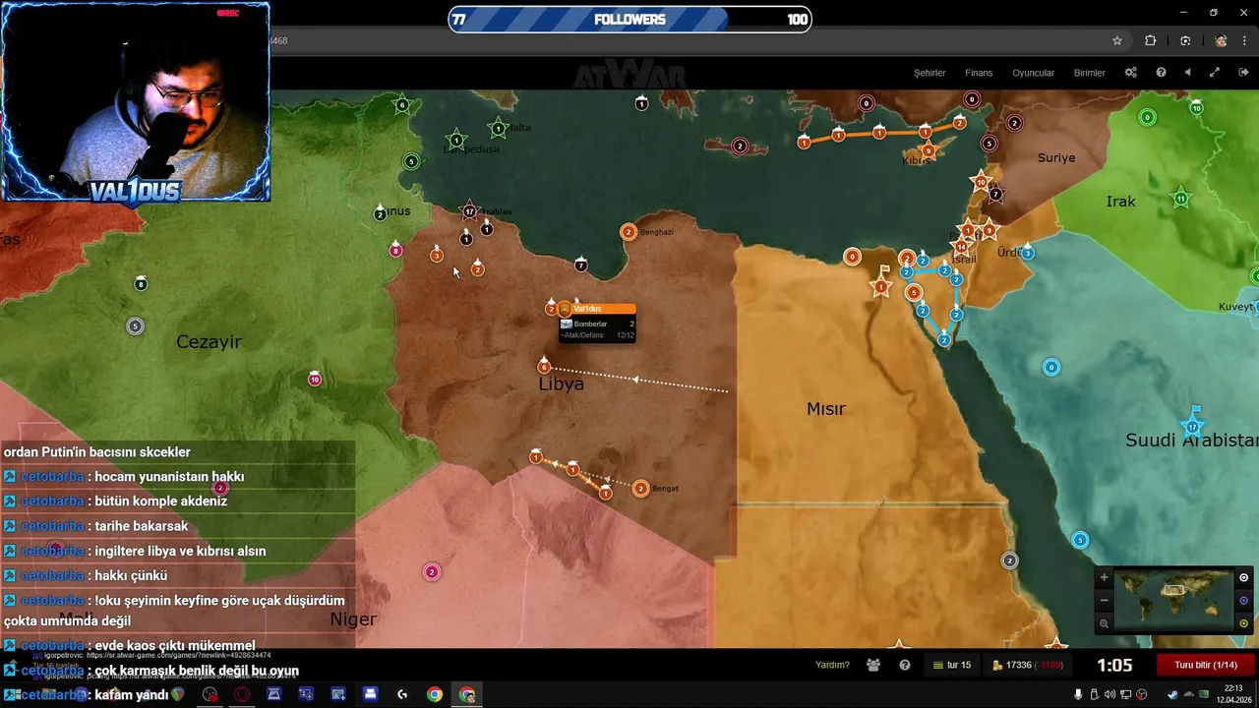Select the blue 0 city in Suudi Arabistan
This screenshot has width=1259, height=708.
point(1051,368)
